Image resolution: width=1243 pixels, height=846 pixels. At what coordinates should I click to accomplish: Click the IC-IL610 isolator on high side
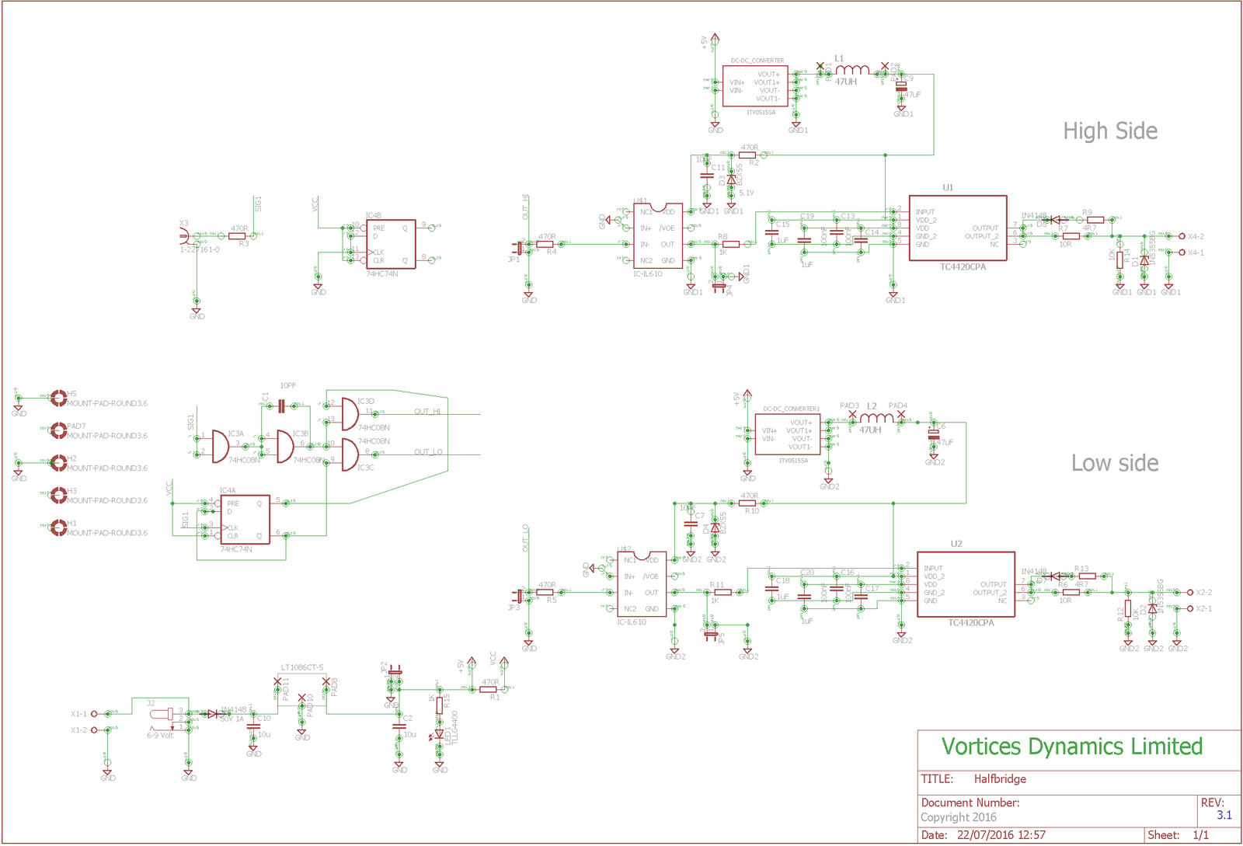[658, 236]
